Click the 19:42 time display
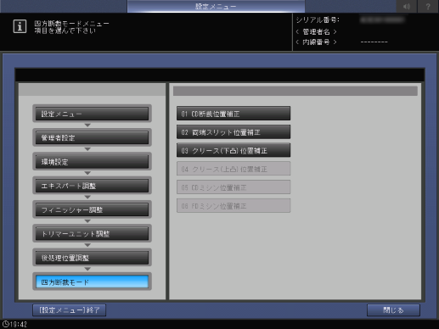The image size is (439, 329). click(x=19, y=324)
